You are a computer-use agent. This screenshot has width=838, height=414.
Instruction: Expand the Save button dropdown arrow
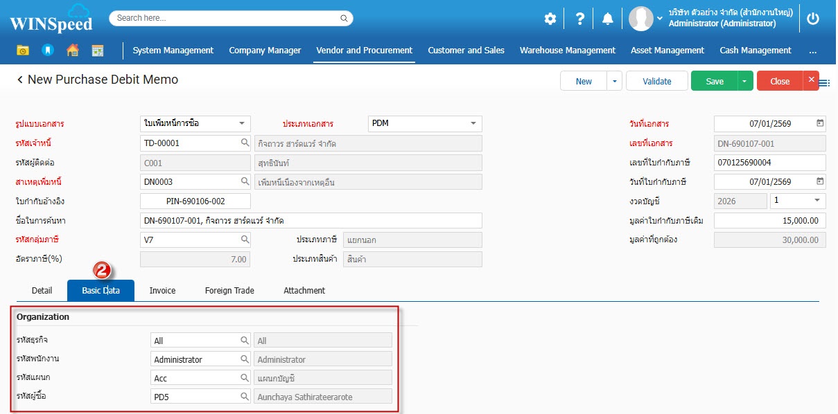pyautogui.click(x=745, y=81)
